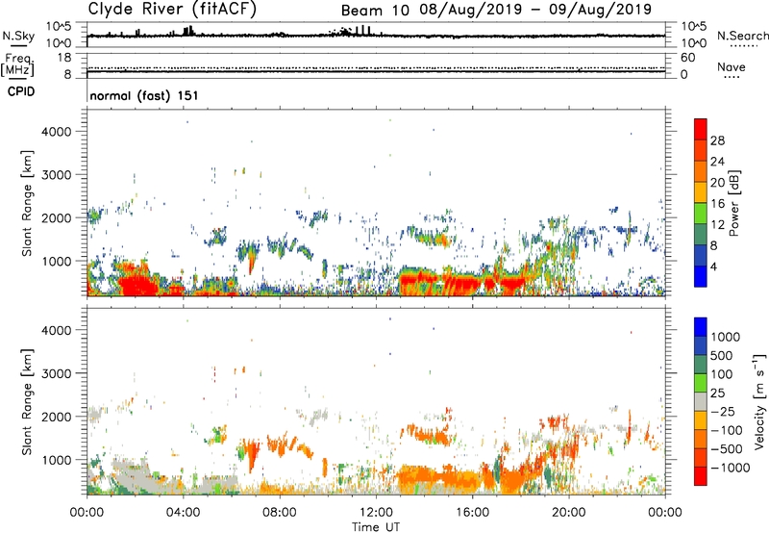Click the noise spike near 04:00 in N.Sky panel
769x533 pixels.
pyautogui.click(x=188, y=31)
